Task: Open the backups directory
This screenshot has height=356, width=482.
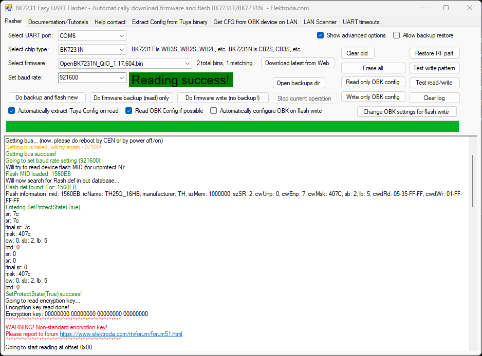Action: (x=299, y=83)
